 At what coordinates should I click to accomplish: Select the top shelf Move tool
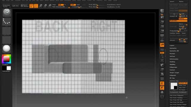pos(41,6)
